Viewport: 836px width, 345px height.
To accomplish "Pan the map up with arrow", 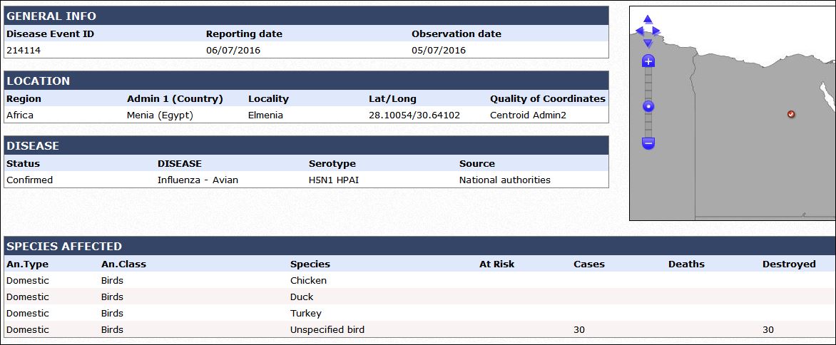I will pyautogui.click(x=648, y=20).
